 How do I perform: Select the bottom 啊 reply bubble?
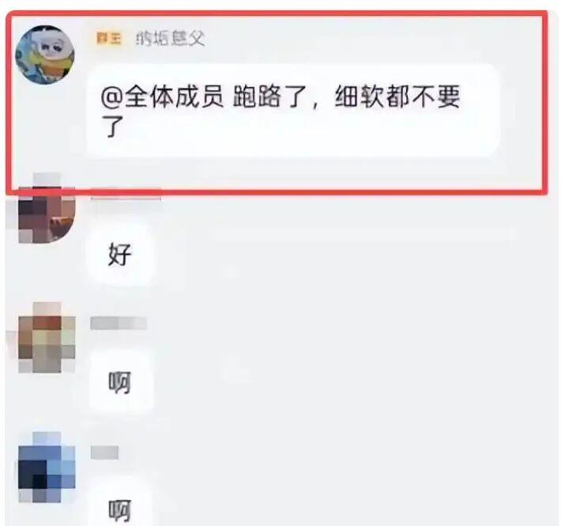(x=120, y=509)
